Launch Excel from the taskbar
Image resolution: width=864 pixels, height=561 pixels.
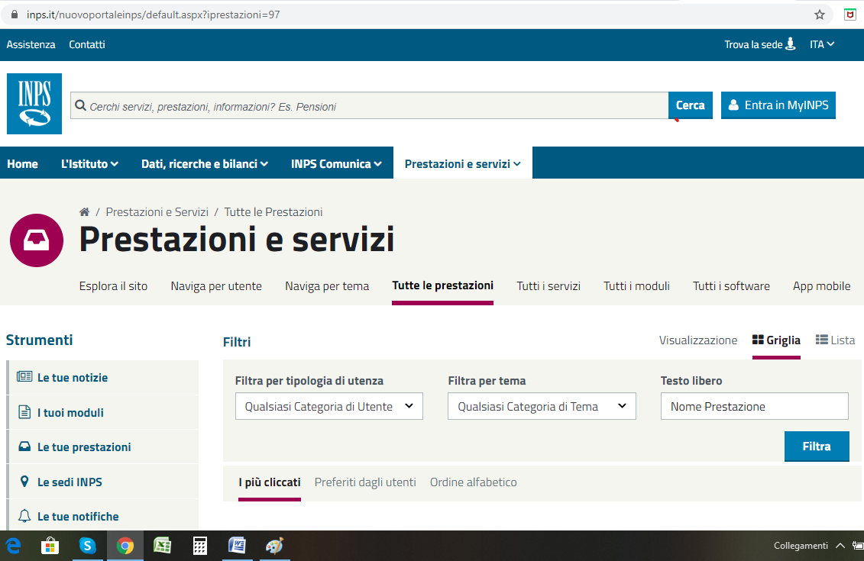tap(162, 546)
